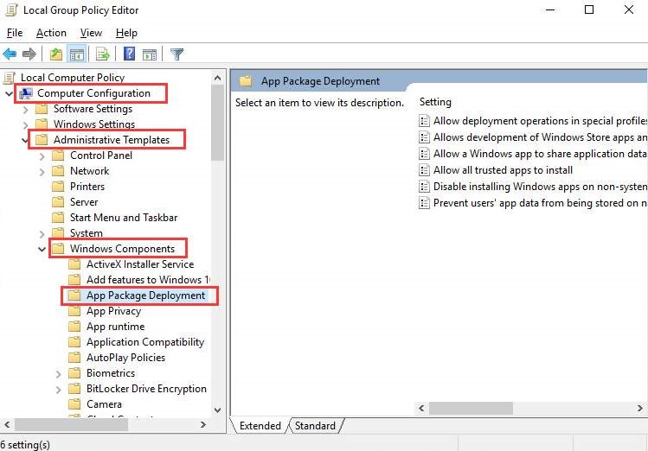Image resolution: width=648 pixels, height=451 pixels.
Task: Open the View menu
Action: pyautogui.click(x=91, y=33)
